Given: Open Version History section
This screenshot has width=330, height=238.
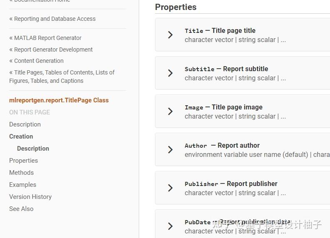Looking at the screenshot, I should pyautogui.click(x=30, y=197).
